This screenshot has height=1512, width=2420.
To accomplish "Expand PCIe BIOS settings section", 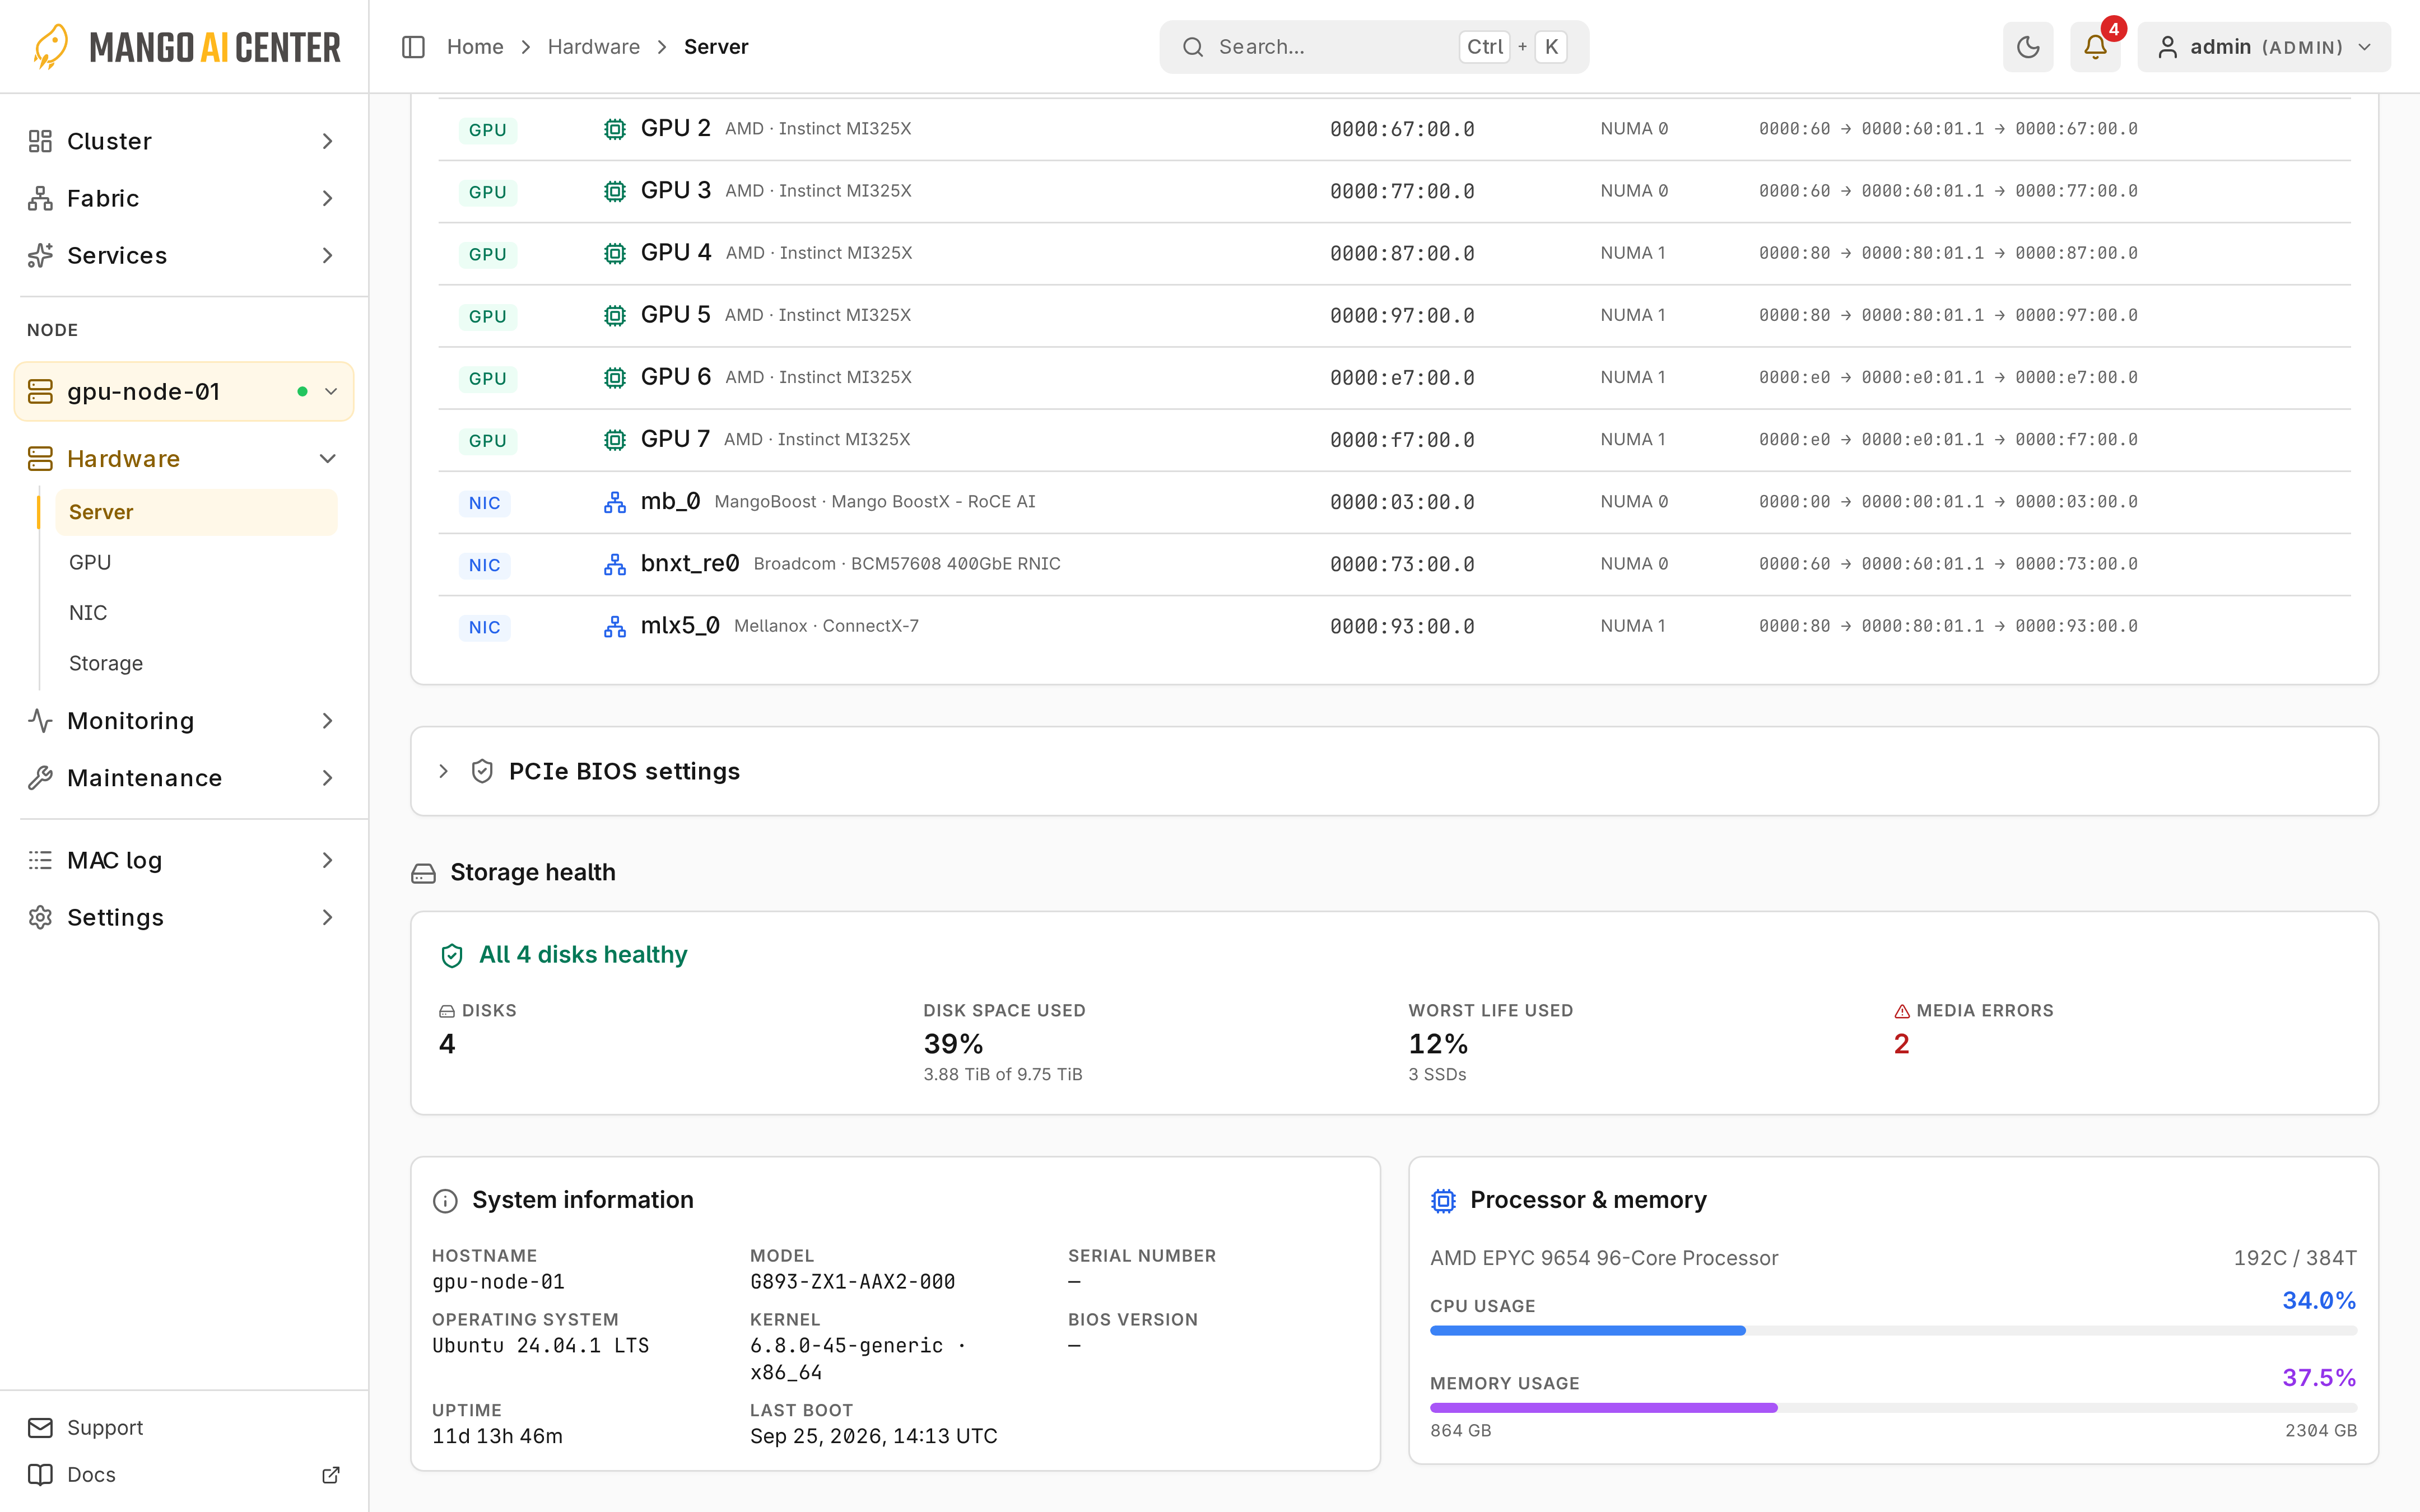I will (443, 771).
